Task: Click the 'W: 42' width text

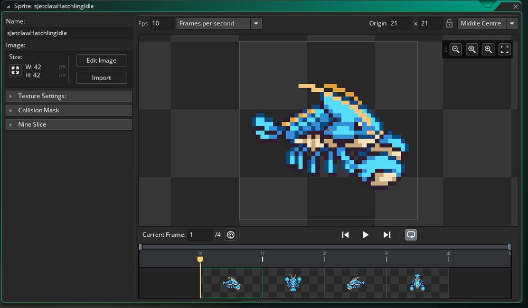Action: 33,67
